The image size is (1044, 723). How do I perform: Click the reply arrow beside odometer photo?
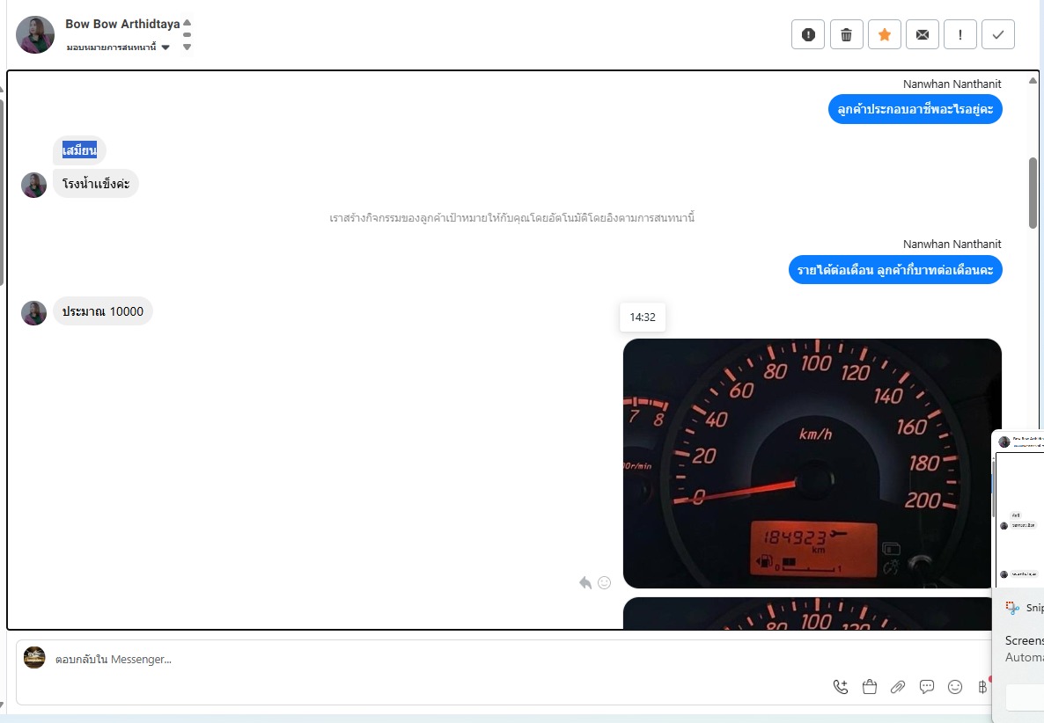pos(585,582)
